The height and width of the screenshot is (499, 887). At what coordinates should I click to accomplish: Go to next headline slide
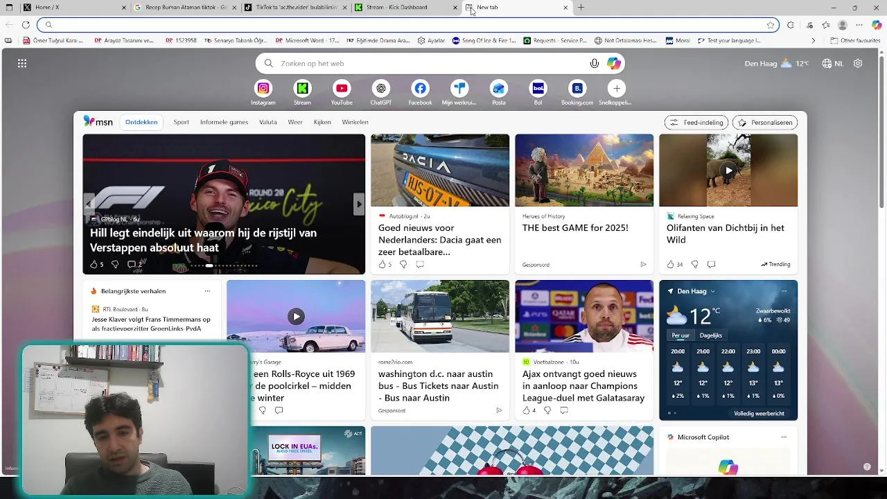[359, 204]
